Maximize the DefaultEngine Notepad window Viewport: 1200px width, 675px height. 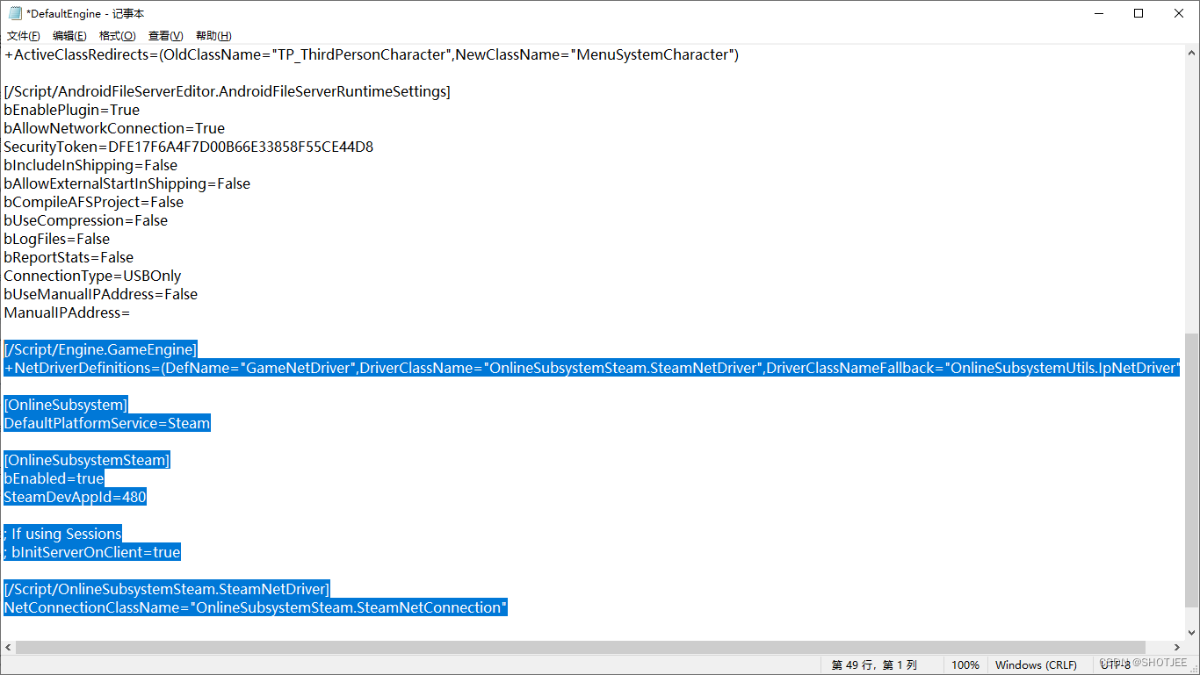(1139, 13)
